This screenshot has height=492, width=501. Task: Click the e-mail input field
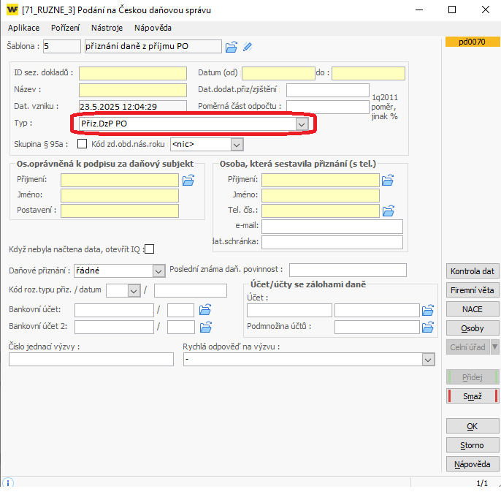332,227
